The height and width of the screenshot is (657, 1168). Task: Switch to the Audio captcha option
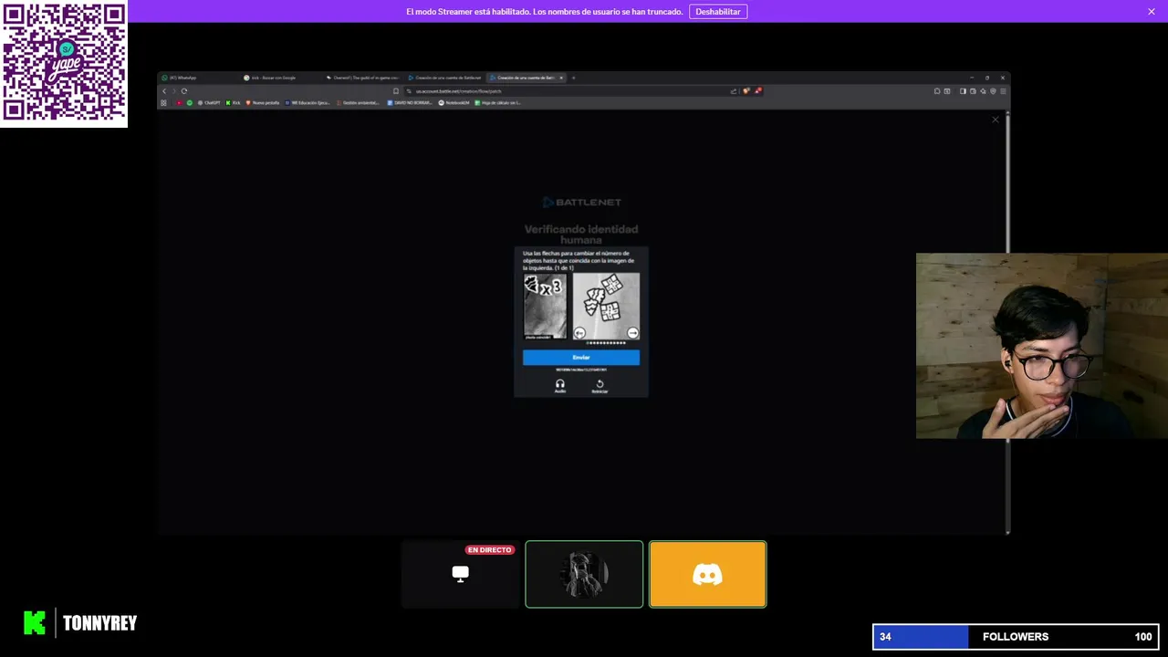[560, 385]
